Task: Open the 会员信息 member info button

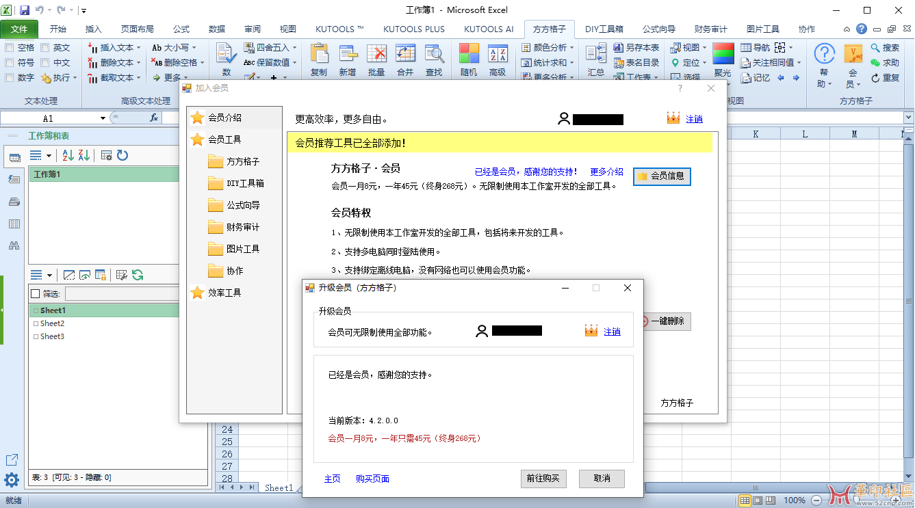Action: 662,176
